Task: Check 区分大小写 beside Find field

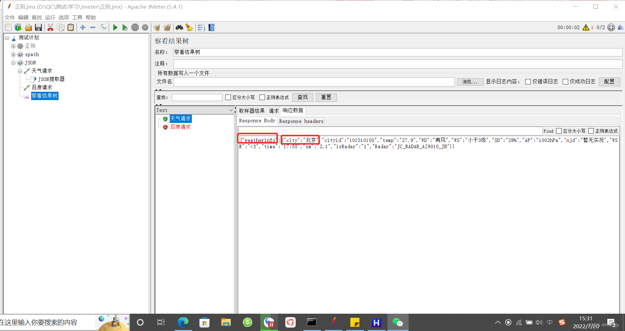Action: coord(559,131)
